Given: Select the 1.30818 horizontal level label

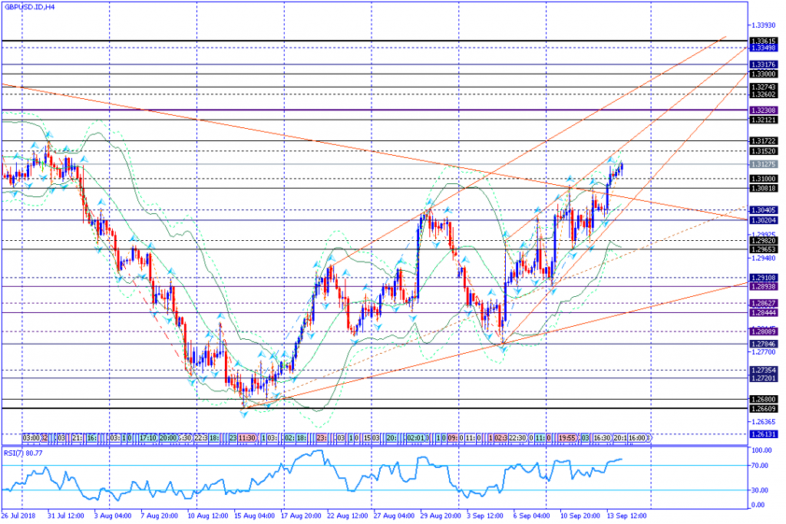Looking at the screenshot, I should click(763, 188).
